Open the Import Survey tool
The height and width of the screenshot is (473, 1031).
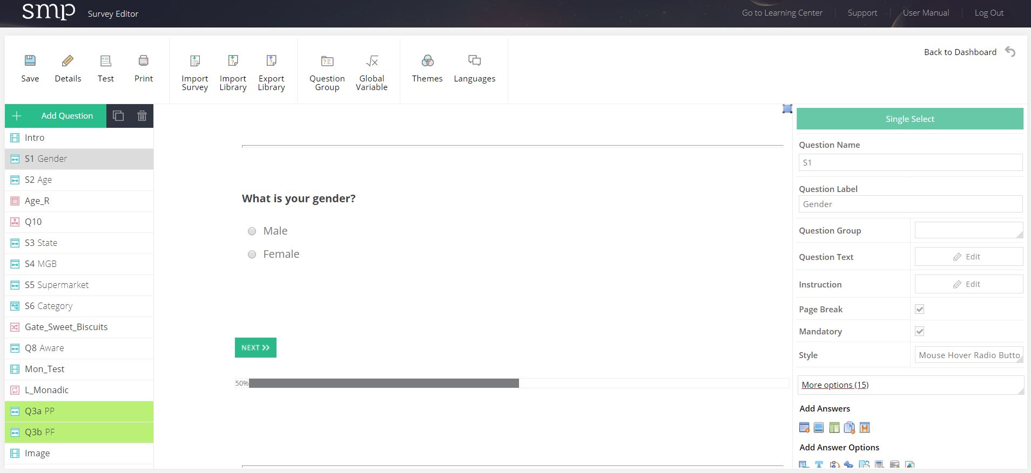[195, 61]
